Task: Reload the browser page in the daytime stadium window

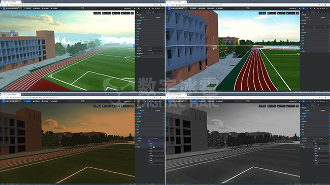Action: (8, 5)
